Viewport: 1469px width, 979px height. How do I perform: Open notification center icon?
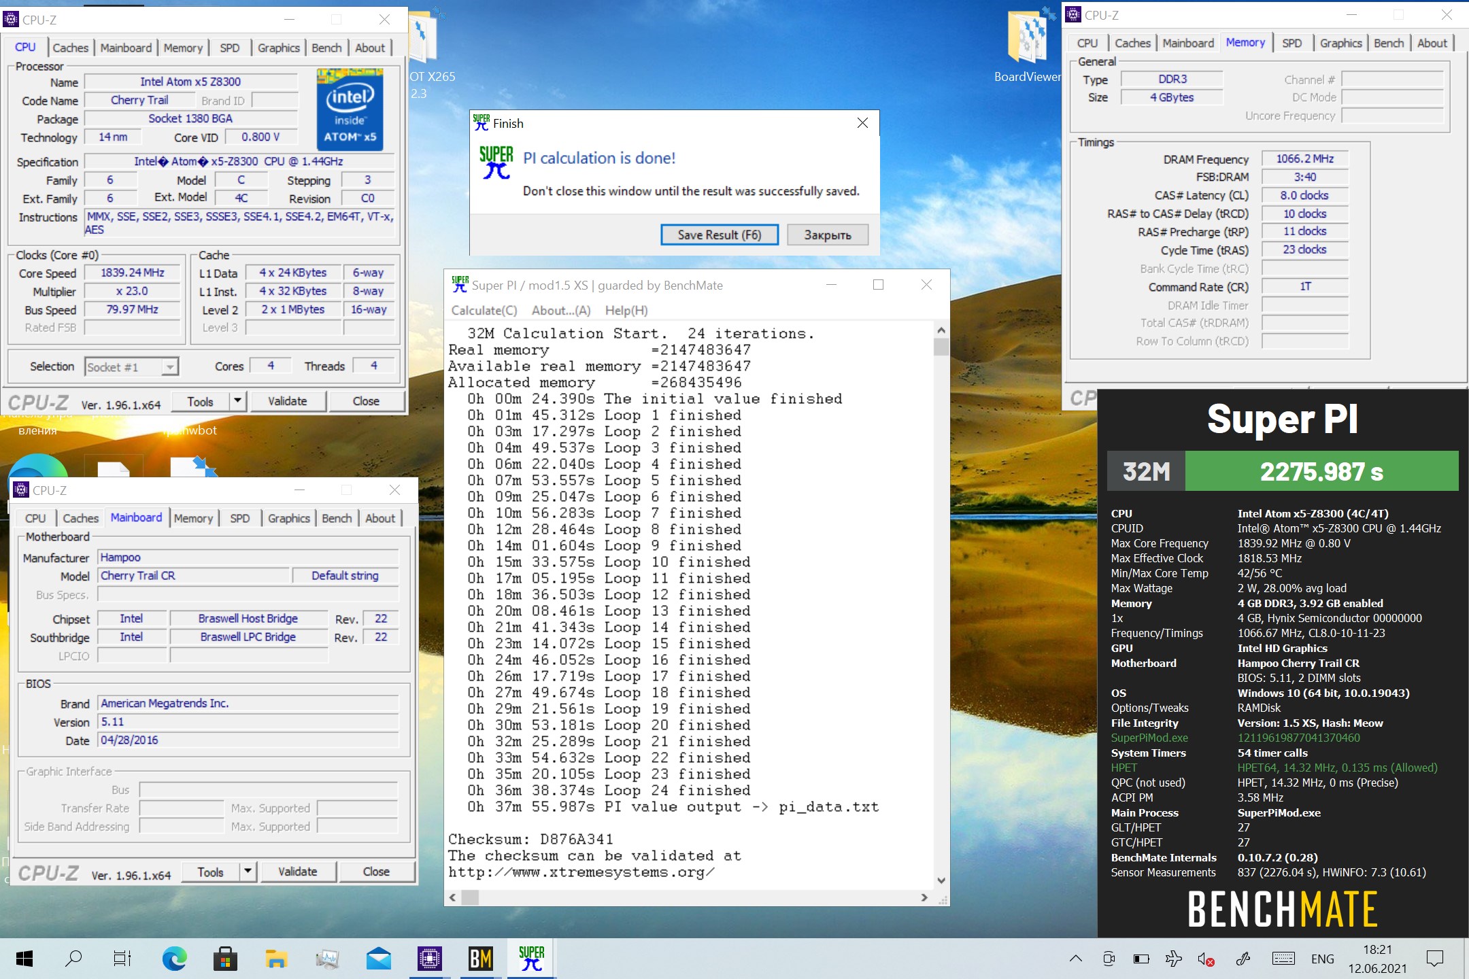coord(1435,959)
